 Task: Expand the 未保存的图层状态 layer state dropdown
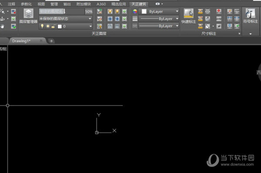(x=90, y=19)
